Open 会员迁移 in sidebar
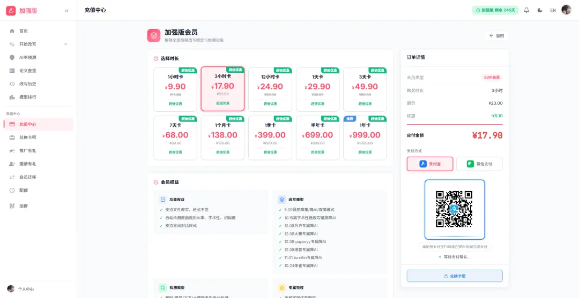The image size is (579, 298). click(39, 177)
